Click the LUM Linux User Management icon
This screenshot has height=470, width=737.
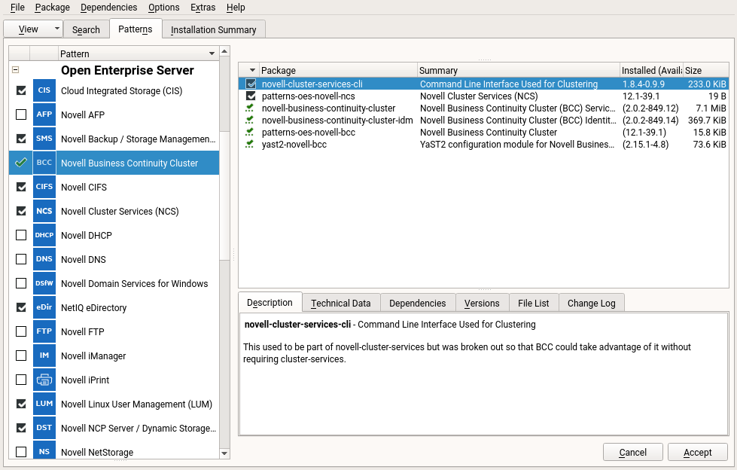[x=44, y=404]
